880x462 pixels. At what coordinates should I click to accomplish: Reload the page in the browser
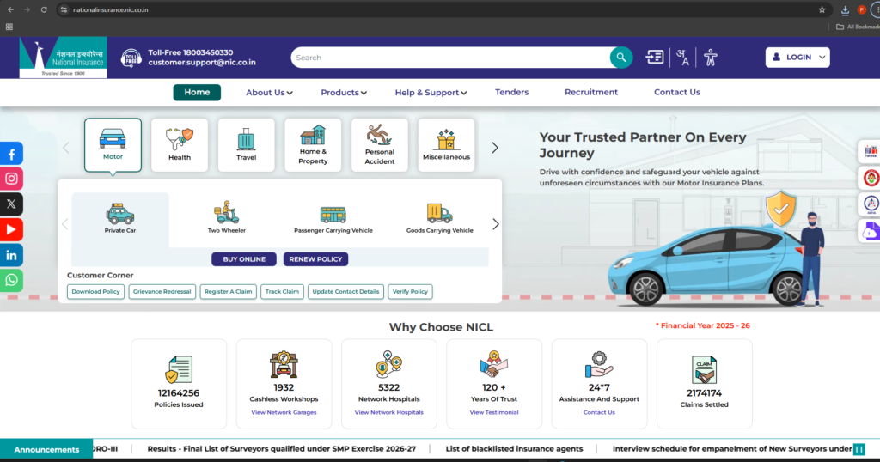pos(44,9)
